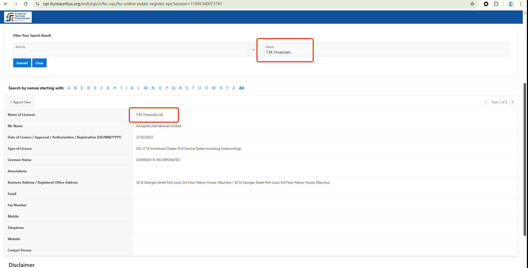Image resolution: width=528 pixels, height=268 pixels.
Task: Open the browser extensions puzzle icon
Action: tap(496, 4)
